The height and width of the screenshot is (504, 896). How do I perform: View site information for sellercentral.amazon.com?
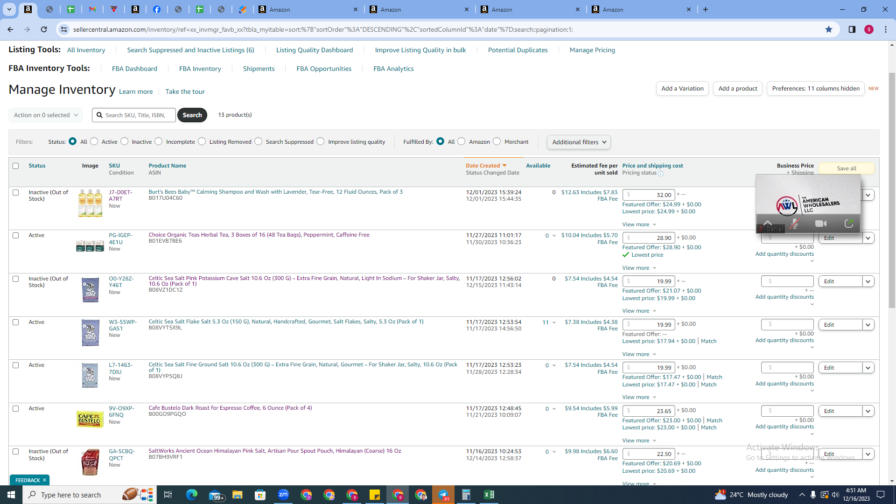[x=64, y=29]
